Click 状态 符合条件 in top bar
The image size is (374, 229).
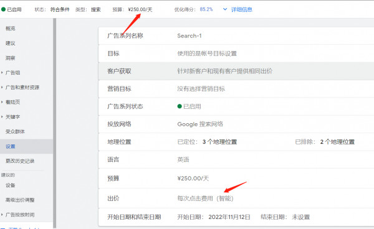click(52, 9)
